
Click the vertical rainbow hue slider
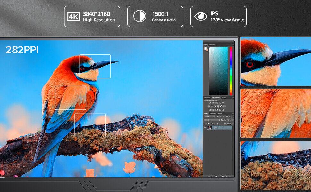point(231,70)
